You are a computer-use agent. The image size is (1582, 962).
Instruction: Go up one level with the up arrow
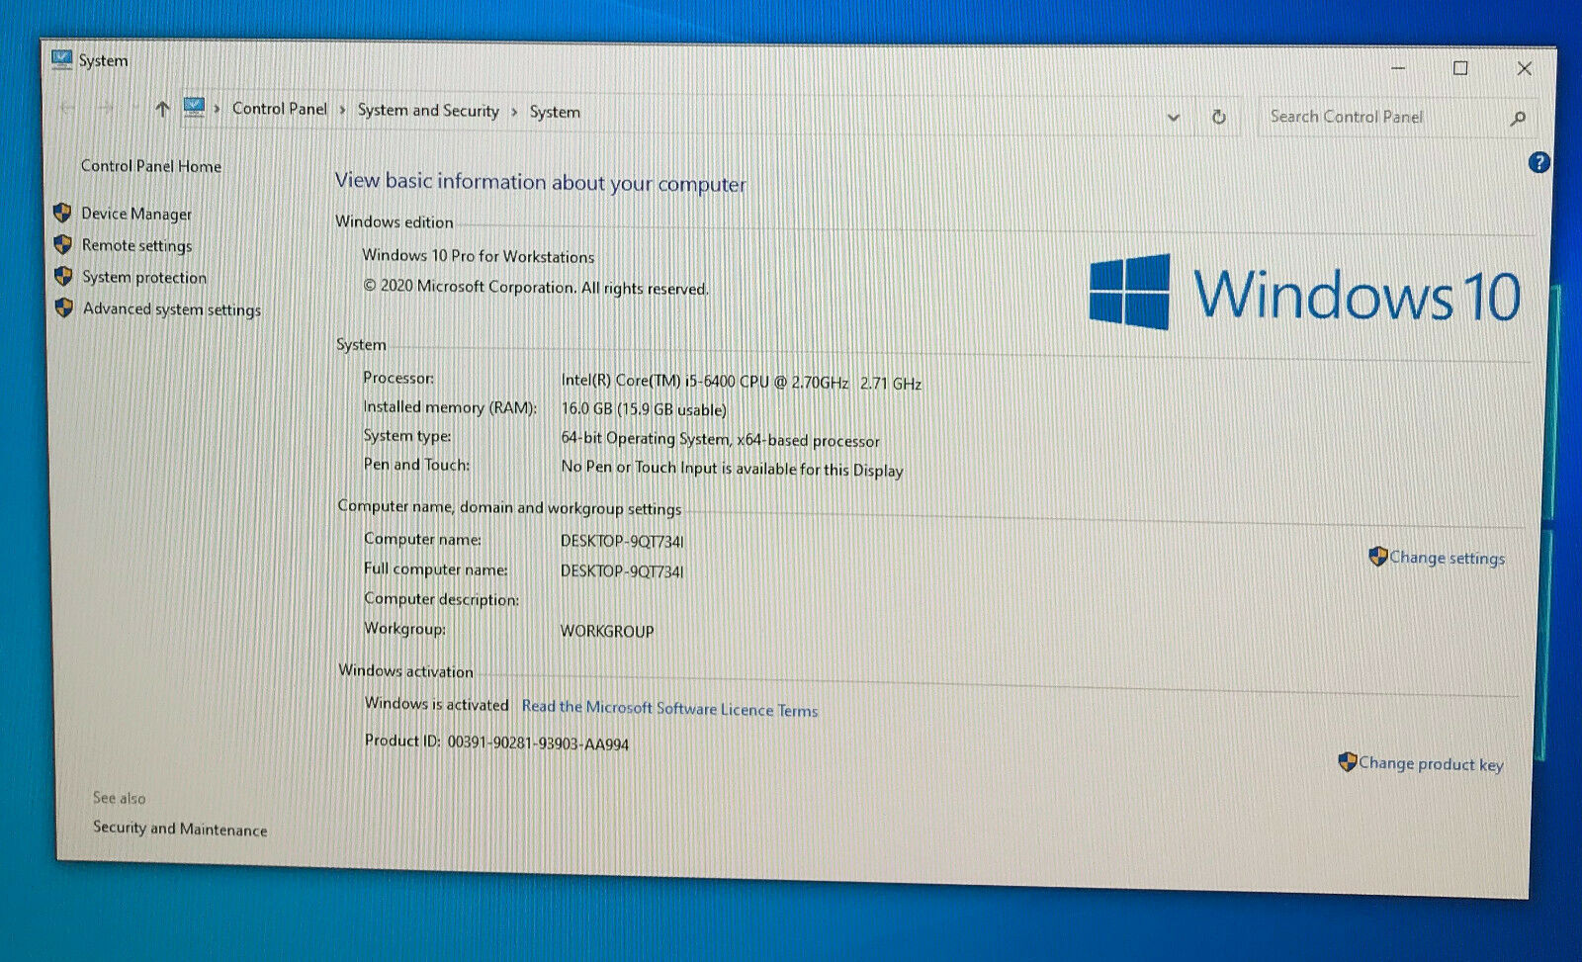[162, 109]
